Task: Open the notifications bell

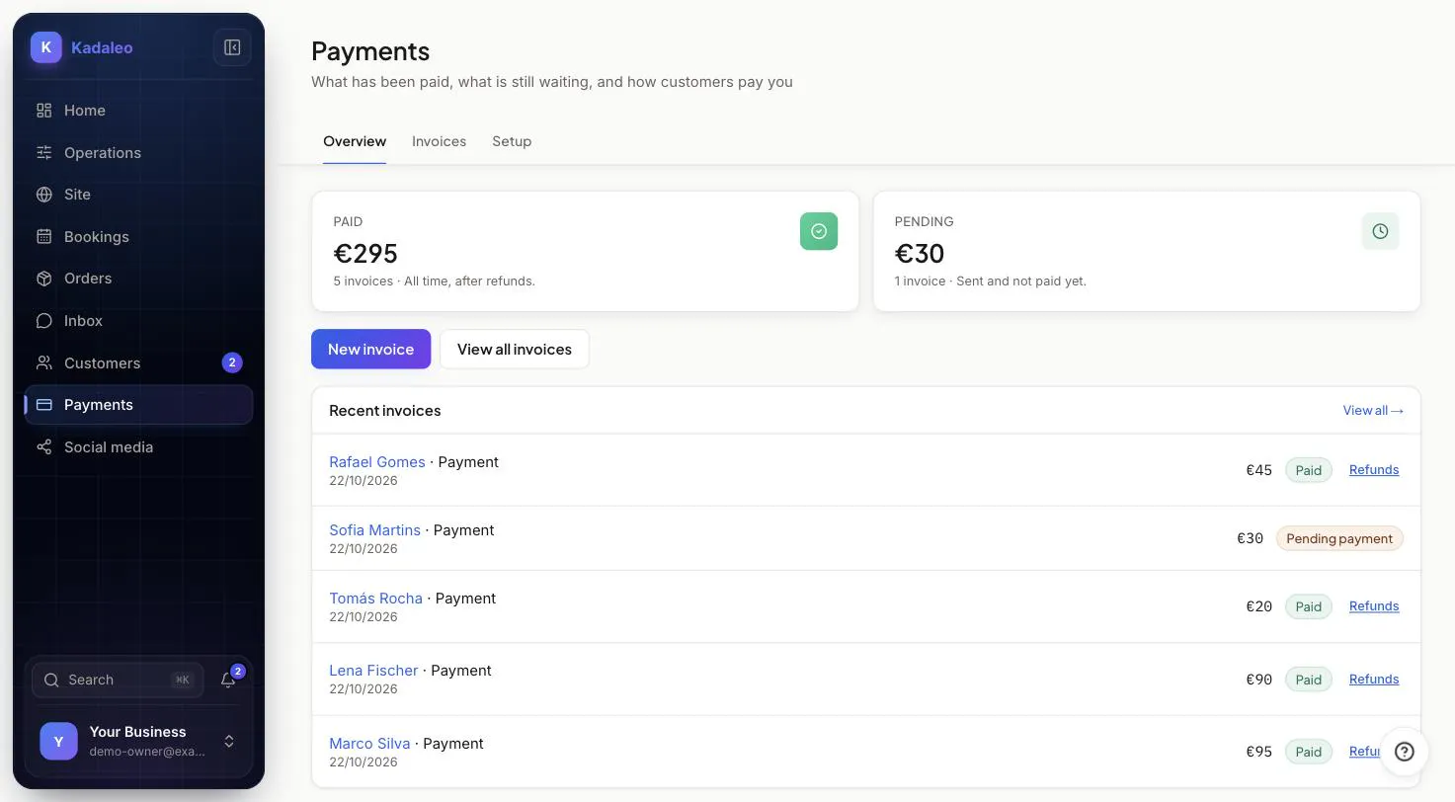Action: (228, 680)
